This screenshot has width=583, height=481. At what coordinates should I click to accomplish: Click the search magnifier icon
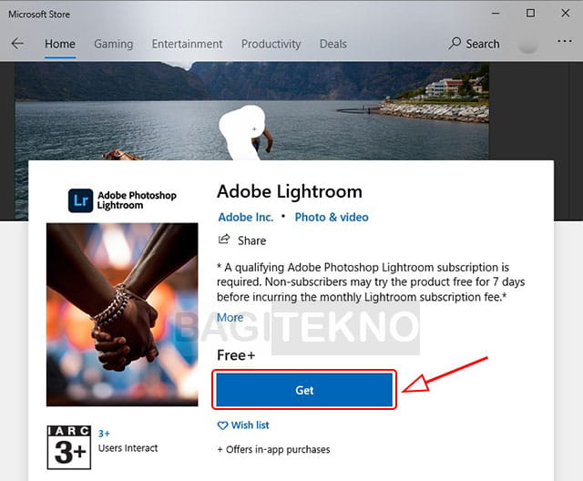(x=455, y=44)
